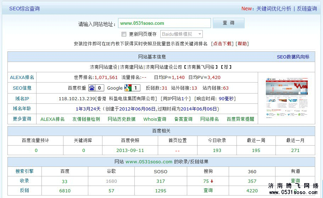
Task: Click 首页位置 value dashes
Action: (x=177, y=151)
